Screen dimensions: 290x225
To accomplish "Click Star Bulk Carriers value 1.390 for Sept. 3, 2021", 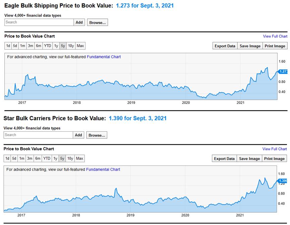I will pyautogui.click(x=137, y=118).
